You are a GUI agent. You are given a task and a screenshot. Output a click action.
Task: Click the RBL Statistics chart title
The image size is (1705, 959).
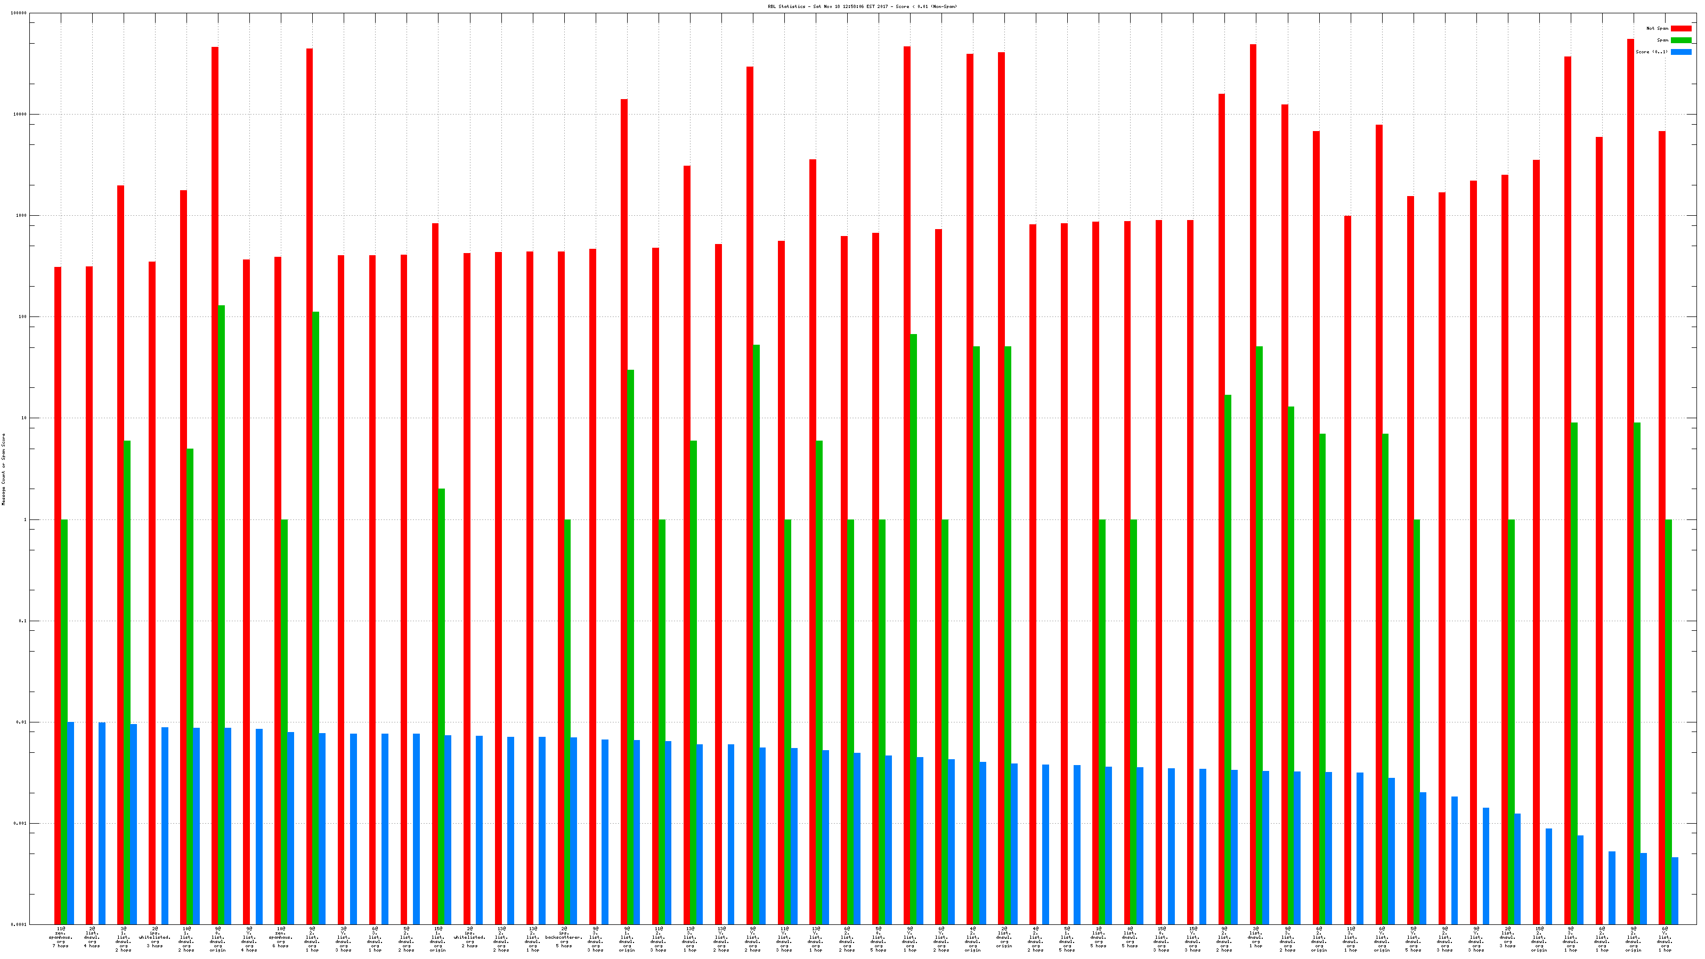(x=862, y=6)
